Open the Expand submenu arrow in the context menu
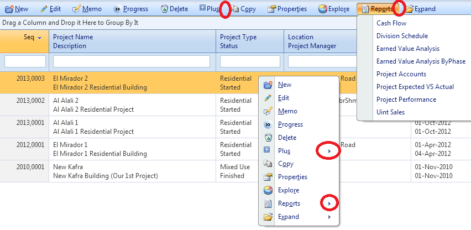 pyautogui.click(x=330, y=217)
